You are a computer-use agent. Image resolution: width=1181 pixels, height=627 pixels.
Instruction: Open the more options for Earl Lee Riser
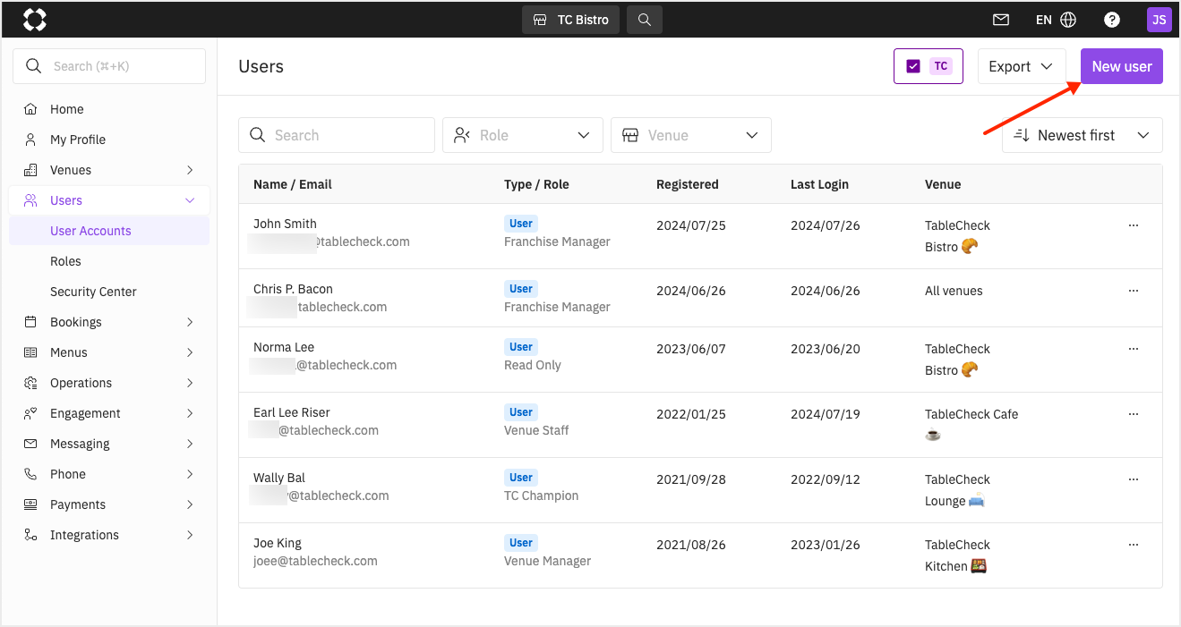click(x=1134, y=414)
